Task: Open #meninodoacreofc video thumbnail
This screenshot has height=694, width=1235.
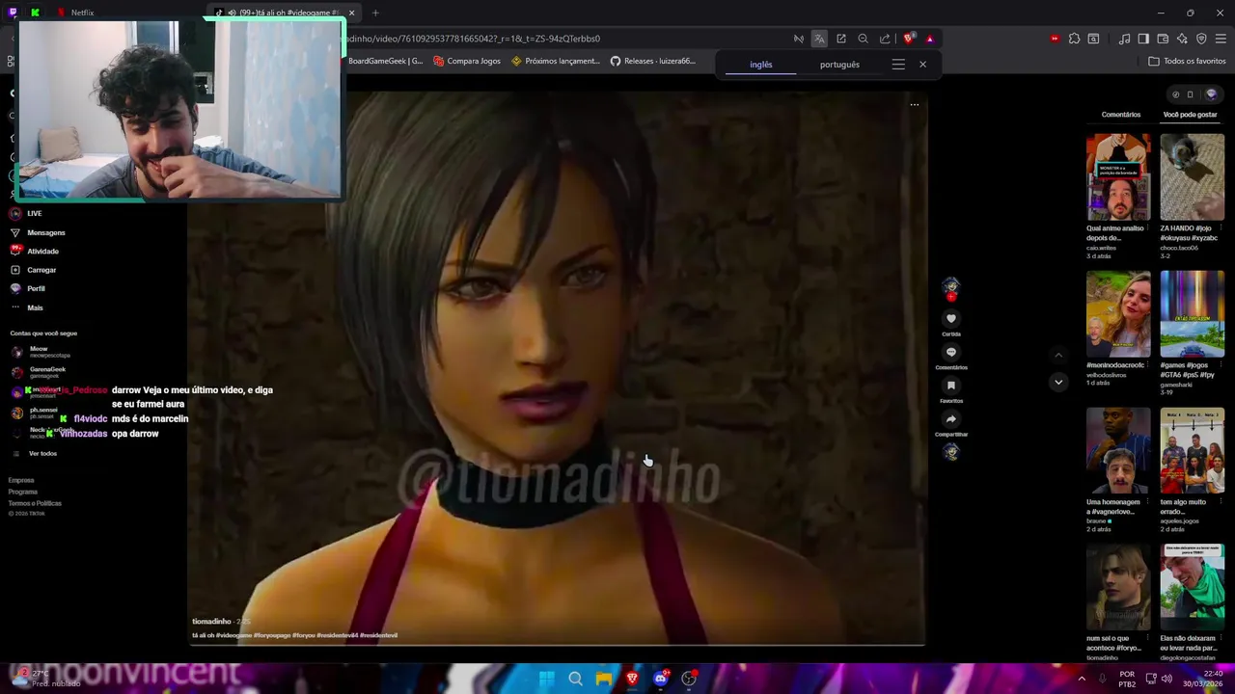Action: pos(1118,314)
